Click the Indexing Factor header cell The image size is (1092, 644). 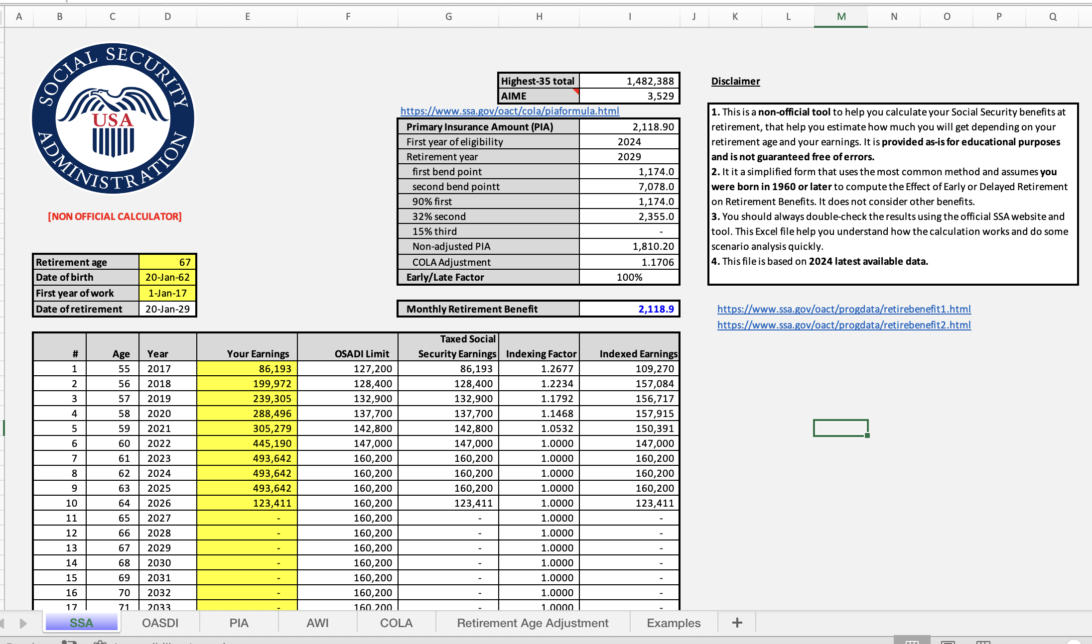point(539,347)
